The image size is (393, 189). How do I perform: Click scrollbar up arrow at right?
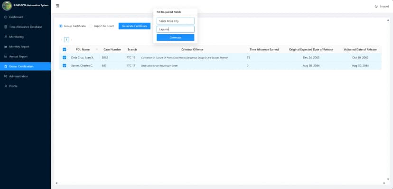[x=388, y=20]
